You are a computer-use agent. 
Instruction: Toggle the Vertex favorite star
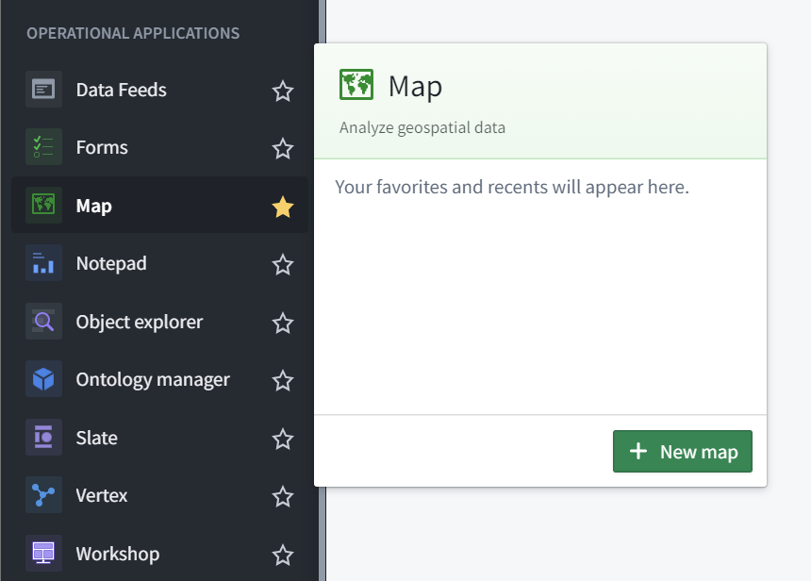pyautogui.click(x=283, y=497)
